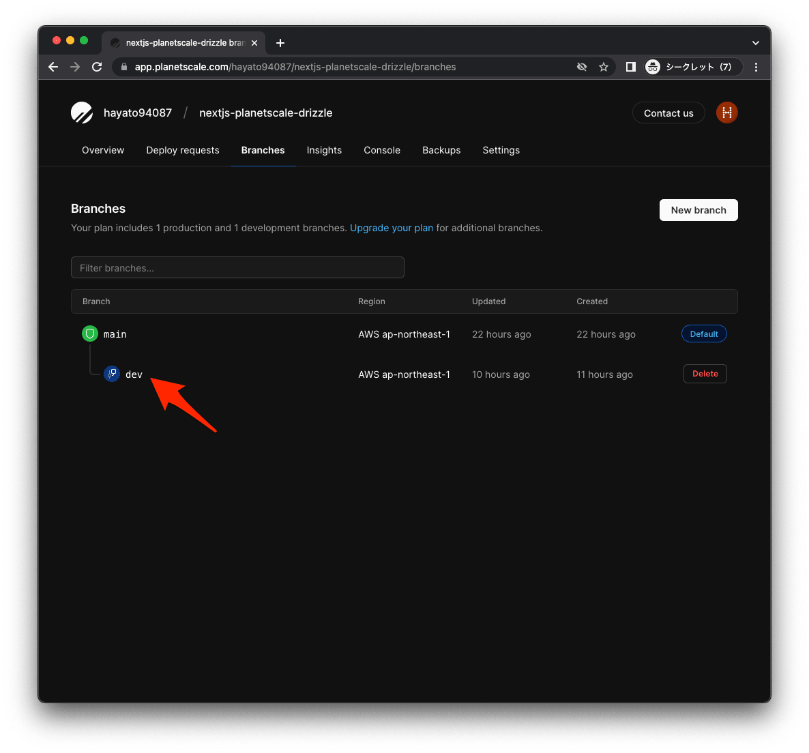809x753 pixels.
Task: Click the dev branch icon
Action: 112,374
